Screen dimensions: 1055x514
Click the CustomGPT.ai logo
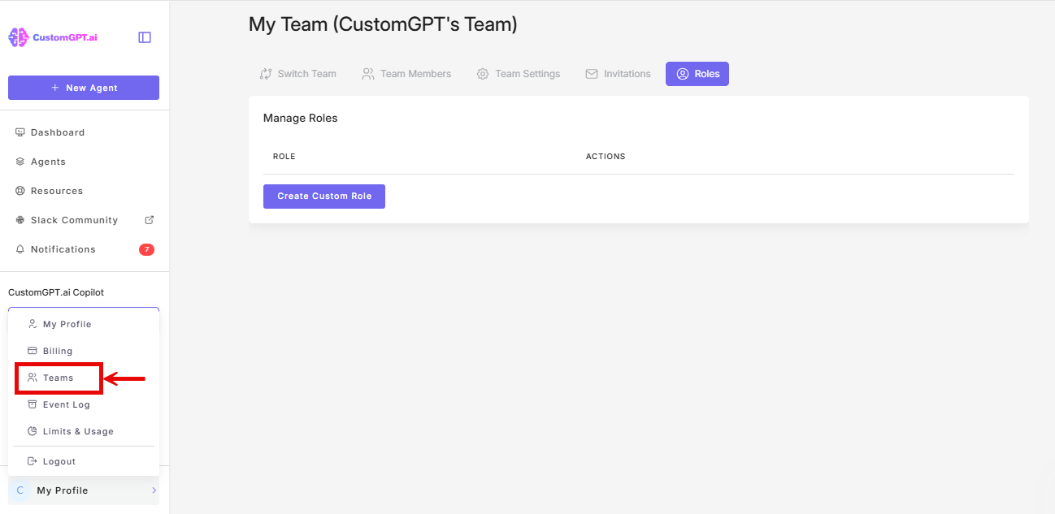pos(53,37)
